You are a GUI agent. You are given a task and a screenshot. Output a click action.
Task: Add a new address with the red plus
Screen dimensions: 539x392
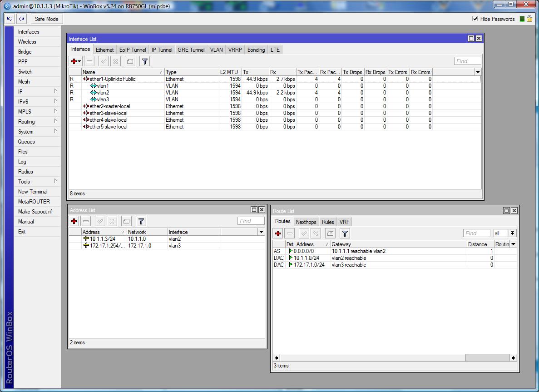click(x=74, y=221)
